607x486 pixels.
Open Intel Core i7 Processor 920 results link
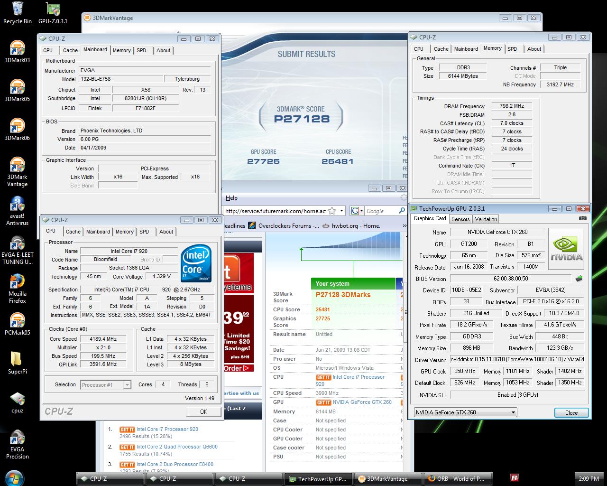coord(167,429)
